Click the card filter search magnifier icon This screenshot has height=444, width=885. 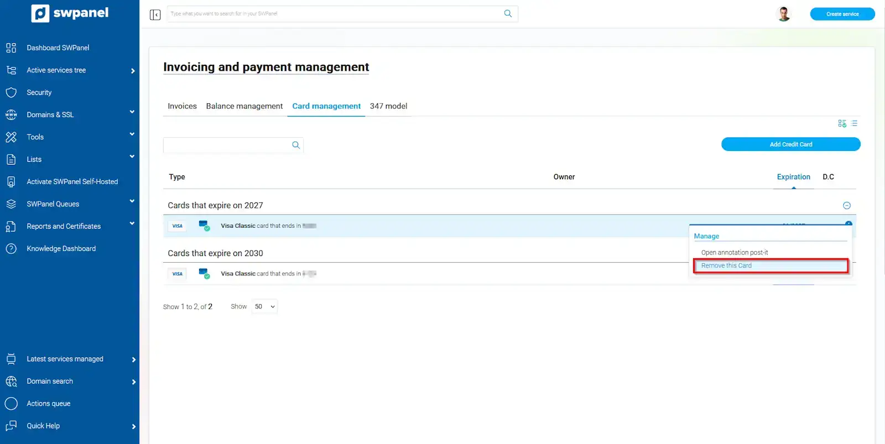click(x=296, y=145)
